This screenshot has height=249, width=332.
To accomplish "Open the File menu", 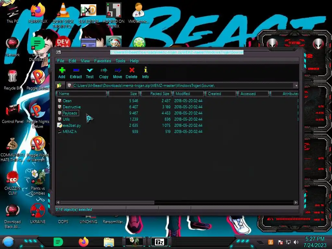I will click(61, 61).
